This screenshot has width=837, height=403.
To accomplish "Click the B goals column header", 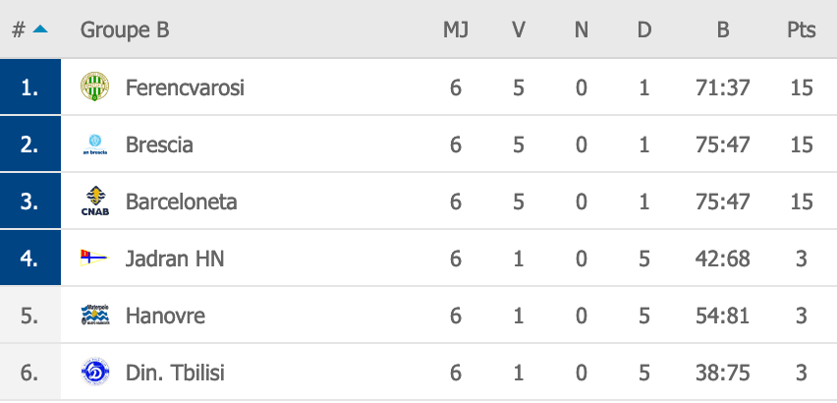I will pyautogui.click(x=723, y=29).
